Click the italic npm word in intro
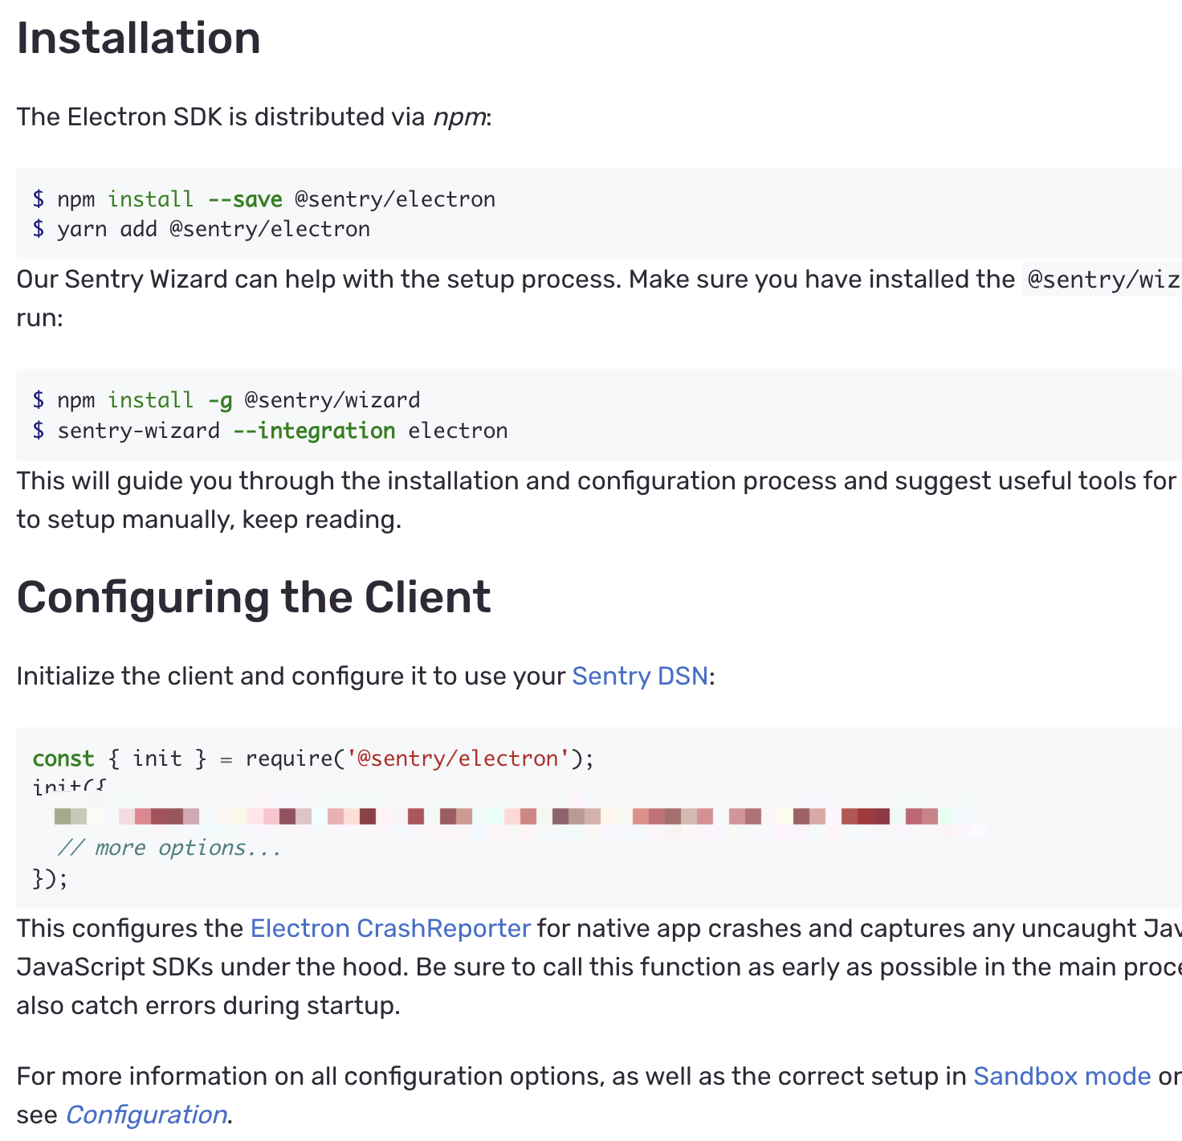The image size is (1182, 1141). pyautogui.click(x=459, y=117)
